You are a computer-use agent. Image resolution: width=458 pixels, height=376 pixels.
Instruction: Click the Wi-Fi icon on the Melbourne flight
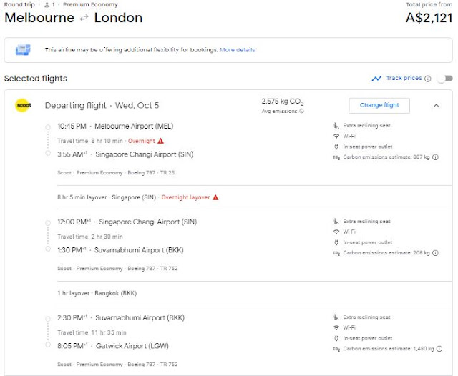(336, 136)
